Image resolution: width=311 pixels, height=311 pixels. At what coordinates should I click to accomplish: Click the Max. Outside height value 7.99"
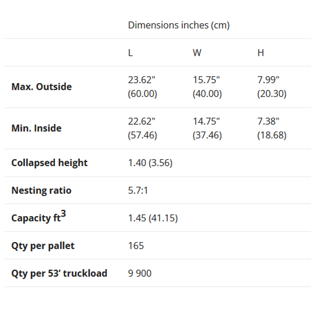pos(268,80)
